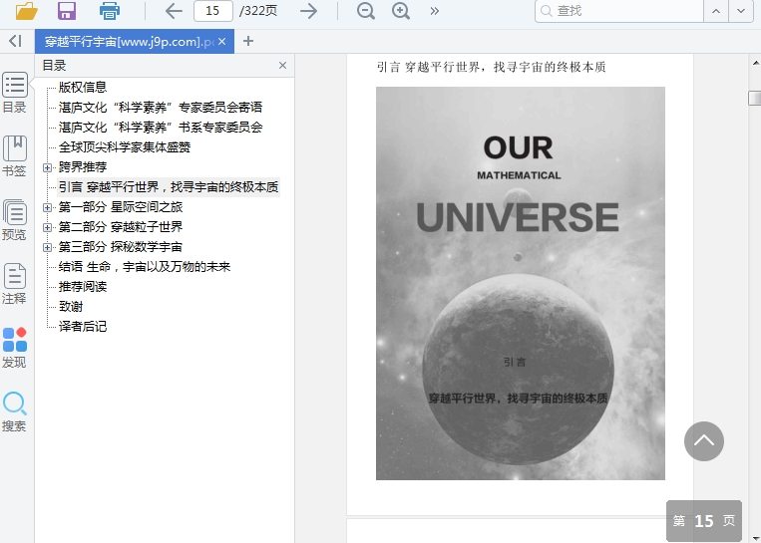761x543 pixels.
Task: Select 第三部分 探秘数学宇宙 entry
Action: pyautogui.click(x=121, y=247)
